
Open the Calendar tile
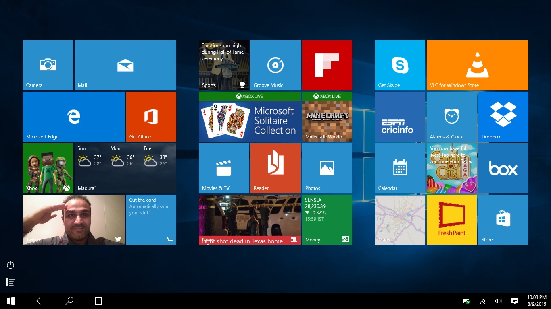click(x=400, y=168)
